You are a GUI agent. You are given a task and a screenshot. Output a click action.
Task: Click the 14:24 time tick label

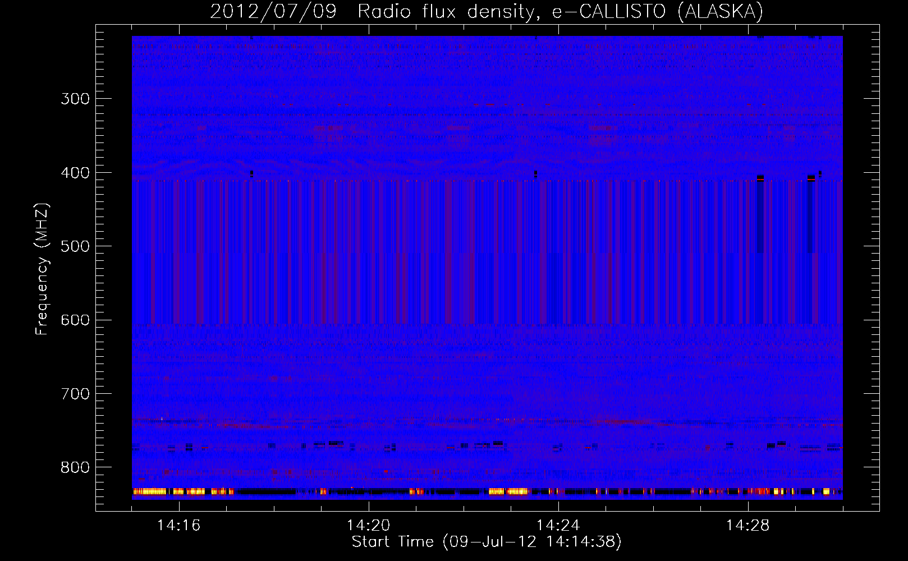click(558, 525)
